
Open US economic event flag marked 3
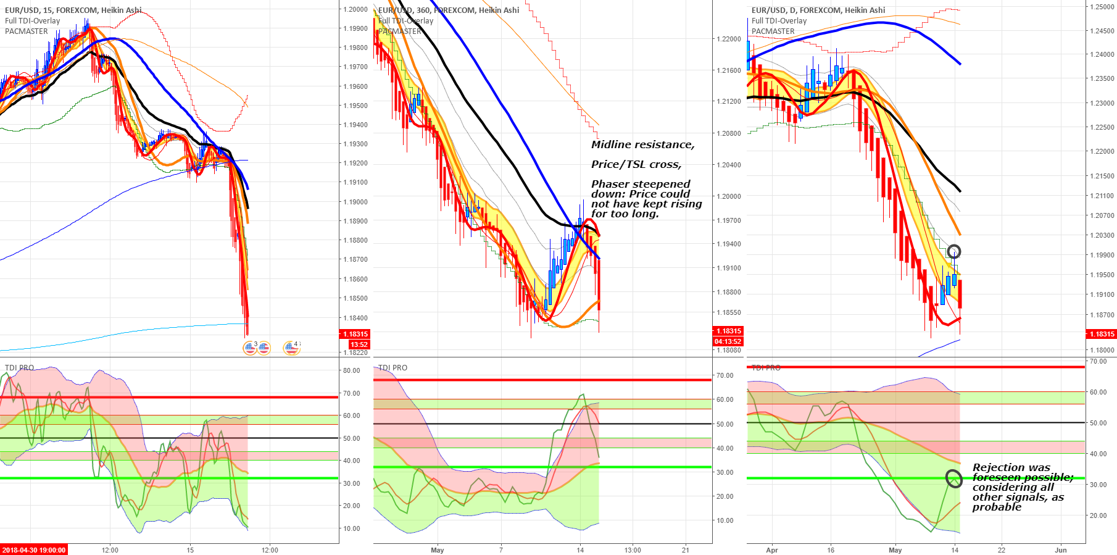250,348
